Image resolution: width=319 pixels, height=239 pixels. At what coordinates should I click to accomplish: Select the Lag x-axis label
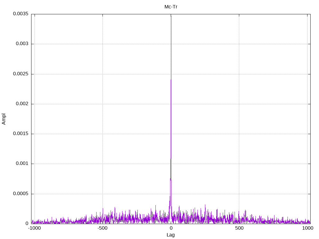171,235
